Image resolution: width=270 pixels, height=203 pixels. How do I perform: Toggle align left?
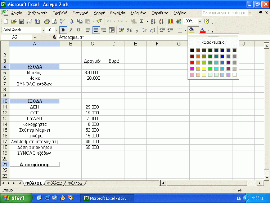point(88,30)
